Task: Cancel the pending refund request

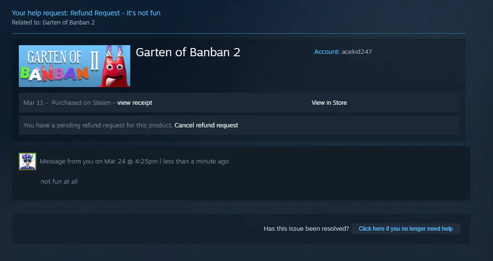Action: click(x=207, y=126)
